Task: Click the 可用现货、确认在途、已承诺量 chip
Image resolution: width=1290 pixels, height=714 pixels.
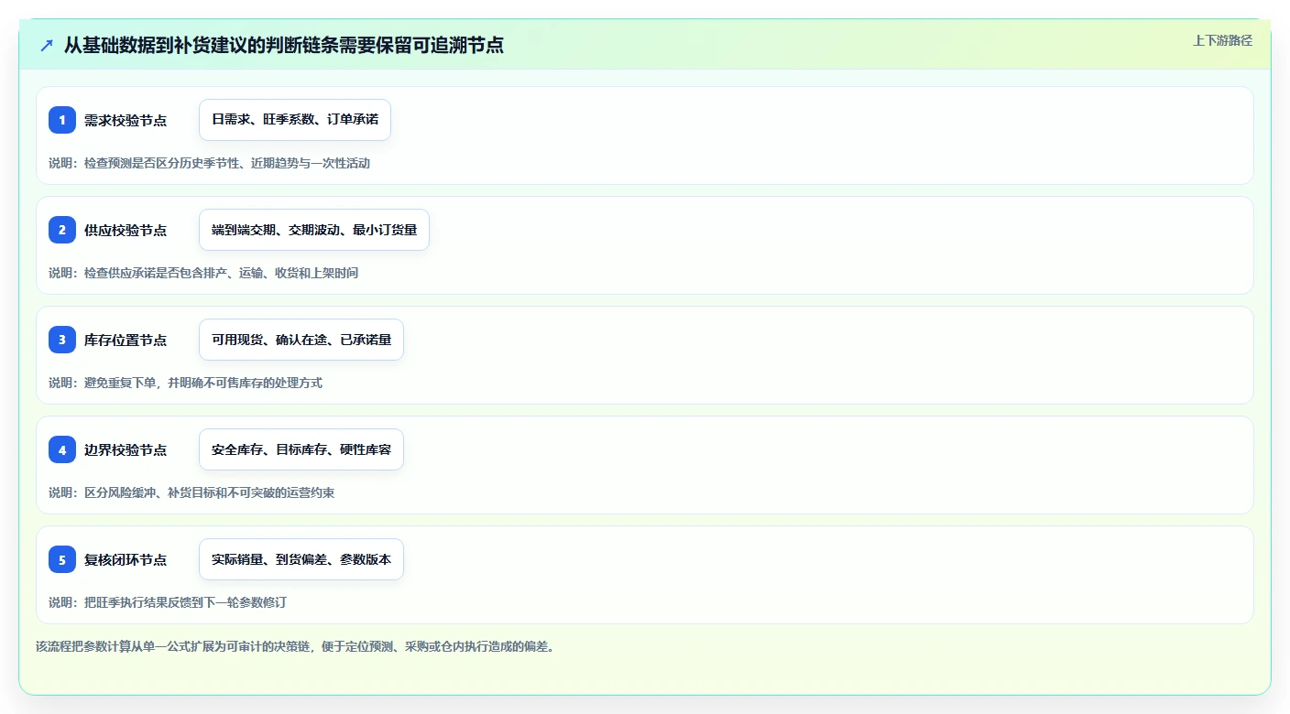Action: (301, 340)
